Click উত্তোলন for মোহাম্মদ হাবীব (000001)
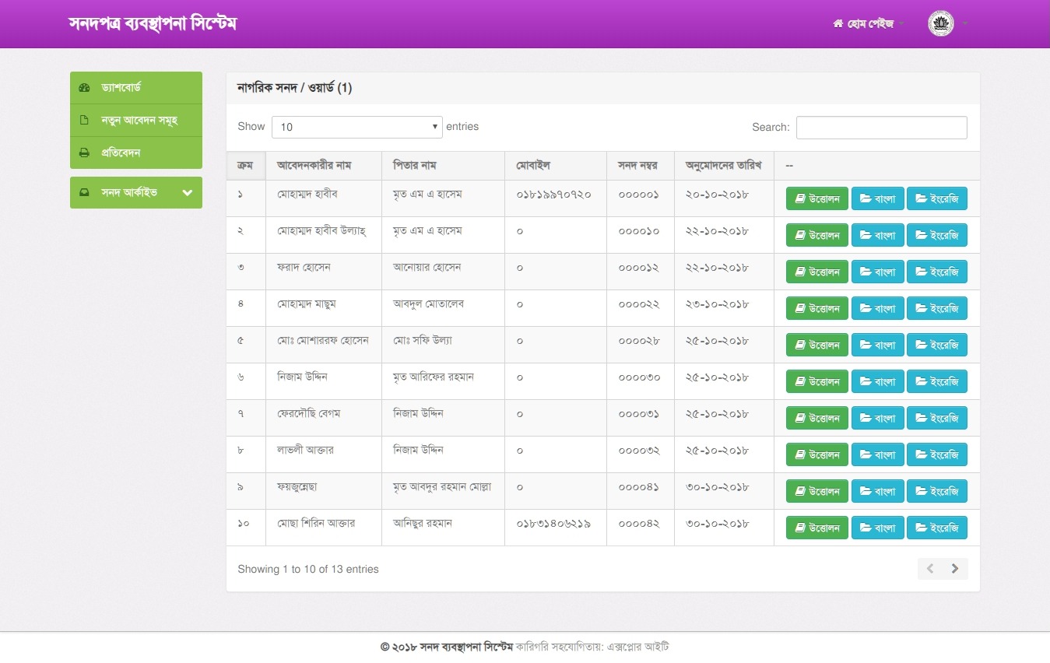Viewport: 1050px width, 663px height. coord(817,198)
